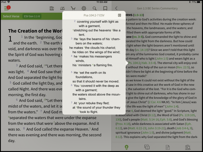Screen dimensions: 203x152
Task: Open the Hab. 3:3-4 link
Action: 148,63
